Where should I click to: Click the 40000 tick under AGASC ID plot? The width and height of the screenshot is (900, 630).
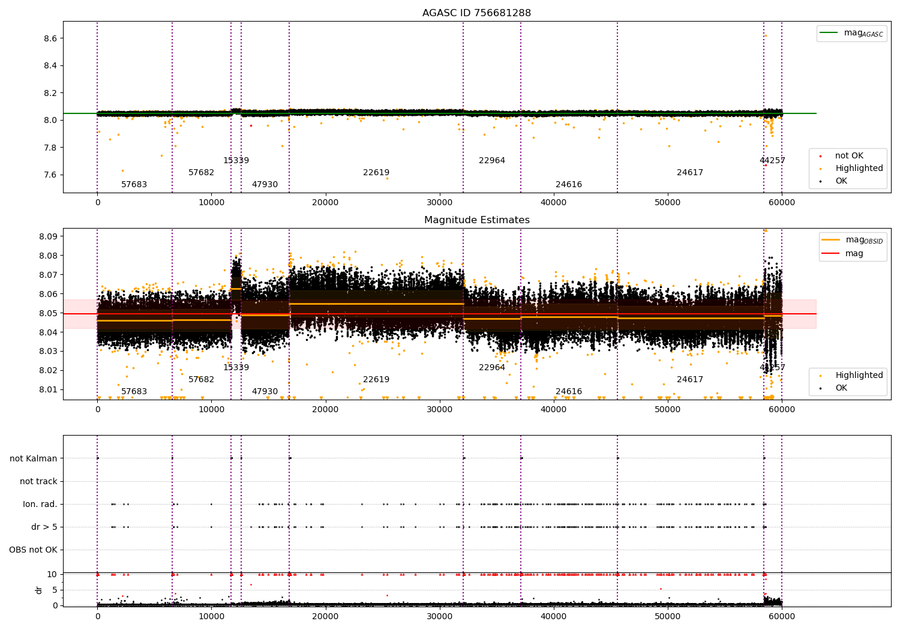pos(553,202)
